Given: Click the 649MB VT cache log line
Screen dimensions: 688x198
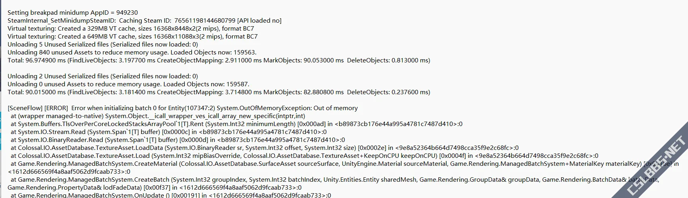Looking at the screenshot, I should 132,37.
